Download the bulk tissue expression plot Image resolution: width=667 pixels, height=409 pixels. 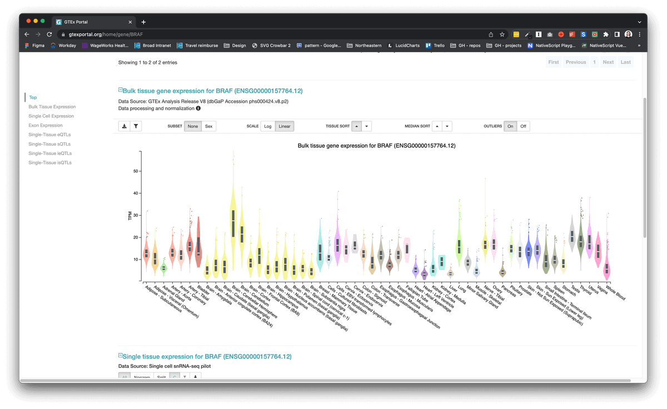click(x=125, y=126)
